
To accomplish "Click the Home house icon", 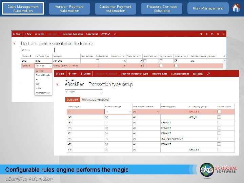I will [236, 8].
